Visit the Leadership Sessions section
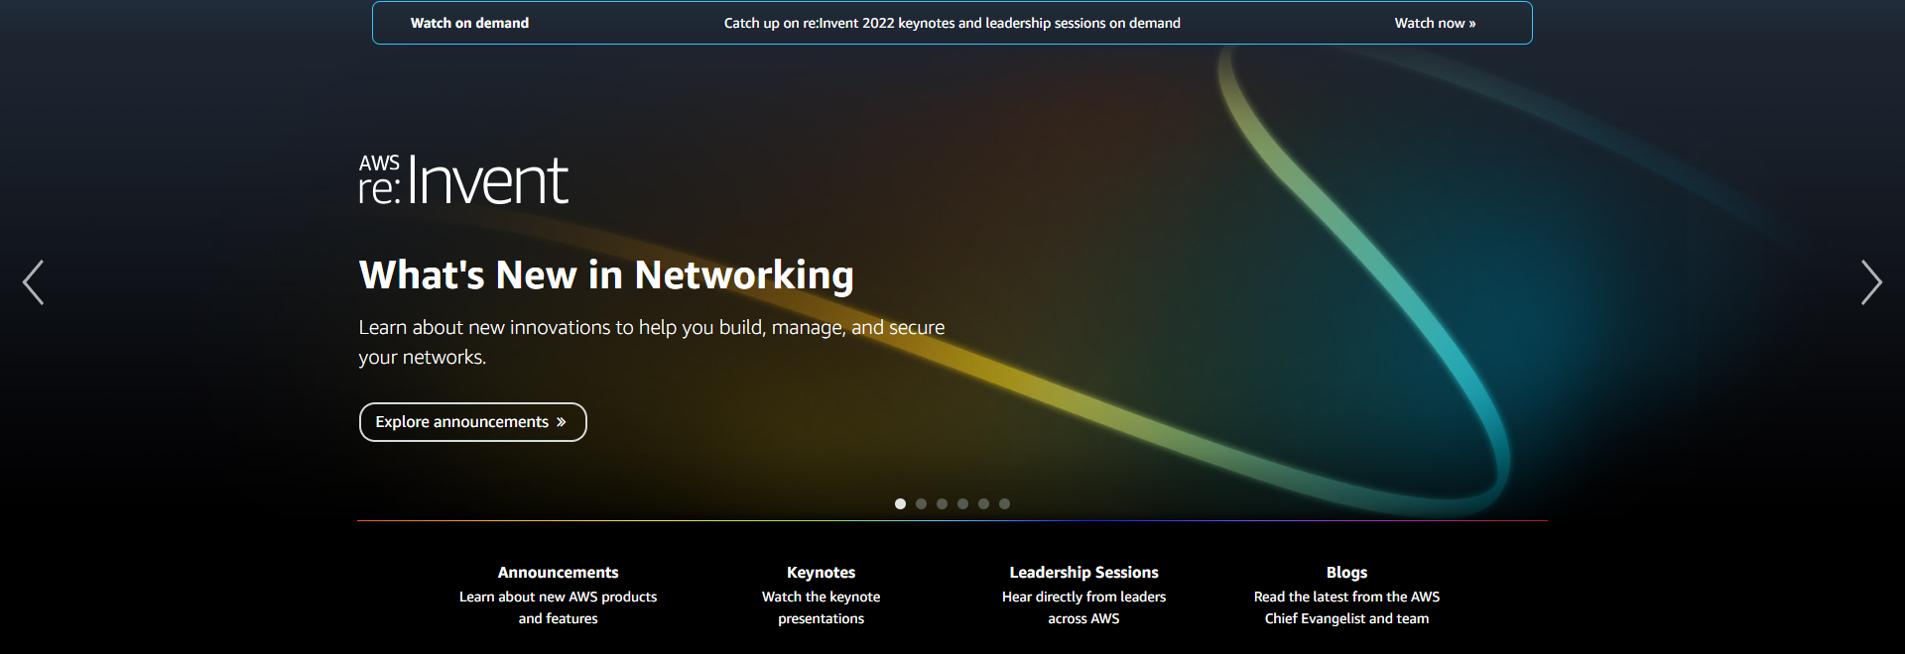 coord(1083,572)
